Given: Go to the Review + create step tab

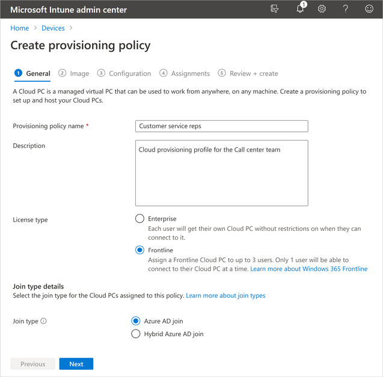Looking at the screenshot, I should pyautogui.click(x=248, y=73).
